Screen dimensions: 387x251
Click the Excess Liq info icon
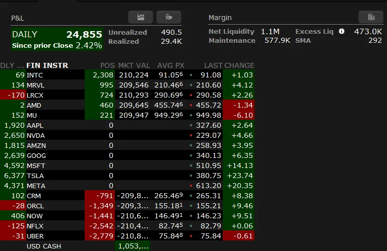coord(342,31)
